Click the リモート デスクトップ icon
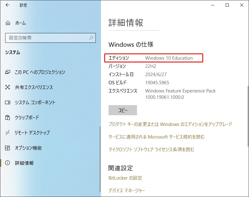 [x=8, y=133]
